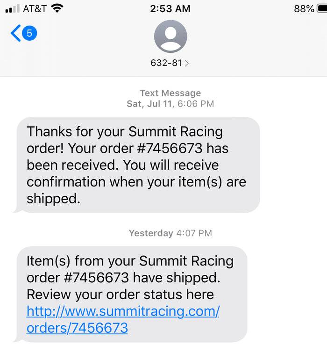
Task: Tap the 2:53 AM status bar clock
Action: pyautogui.click(x=170, y=8)
